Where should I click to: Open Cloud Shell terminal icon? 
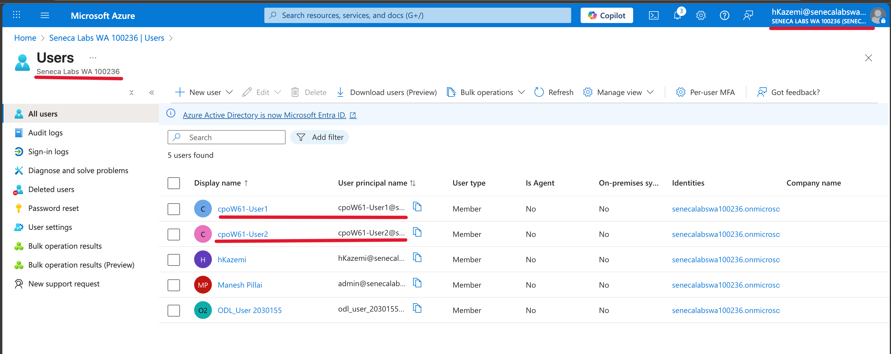653,15
